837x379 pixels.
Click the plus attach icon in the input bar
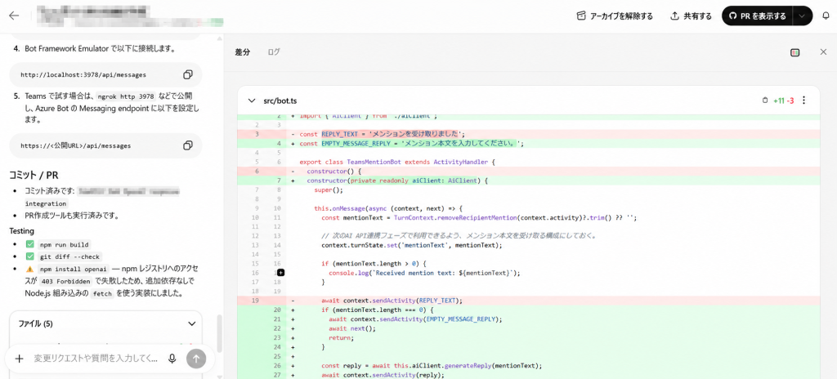click(20, 359)
